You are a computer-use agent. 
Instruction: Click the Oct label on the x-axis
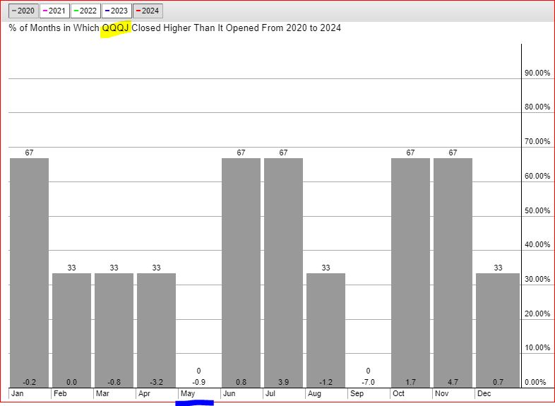pyautogui.click(x=398, y=393)
